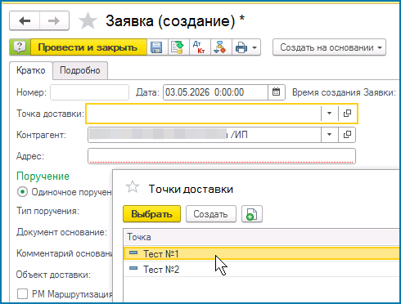Add Заявка to favorites with star

88,21
